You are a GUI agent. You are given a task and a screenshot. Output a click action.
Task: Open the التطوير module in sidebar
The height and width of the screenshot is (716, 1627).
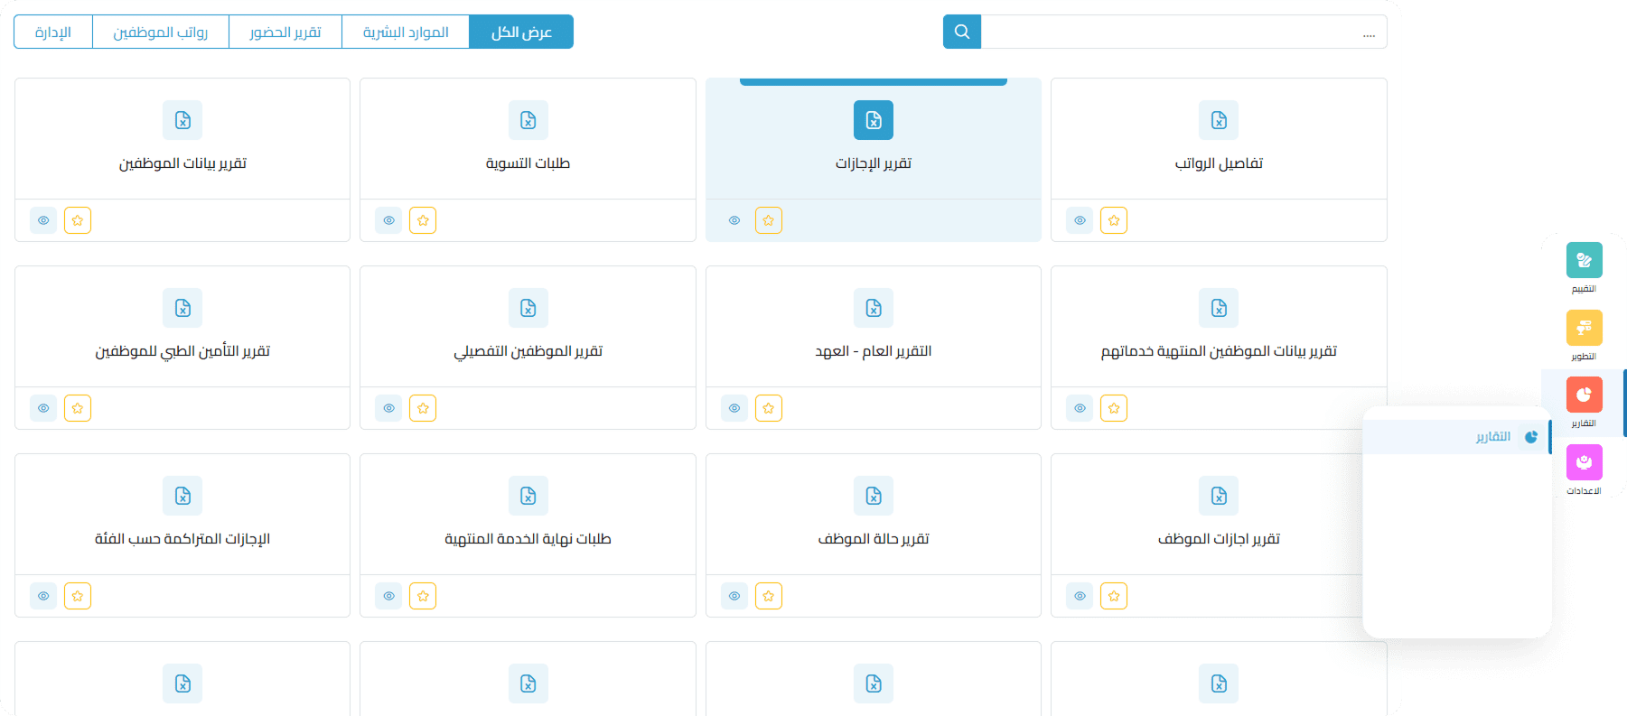(1584, 328)
